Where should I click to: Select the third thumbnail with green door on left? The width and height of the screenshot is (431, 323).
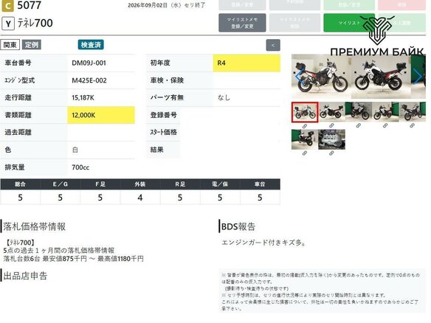(359, 111)
